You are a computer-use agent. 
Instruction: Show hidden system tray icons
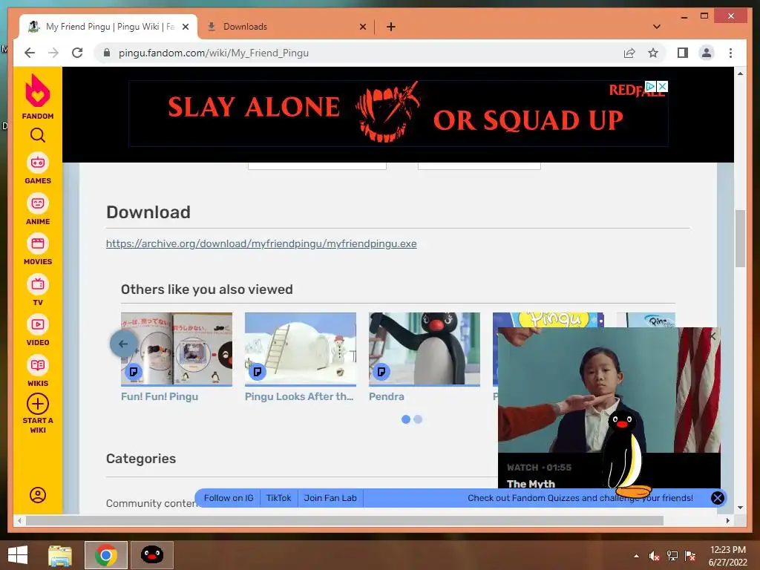coord(636,556)
